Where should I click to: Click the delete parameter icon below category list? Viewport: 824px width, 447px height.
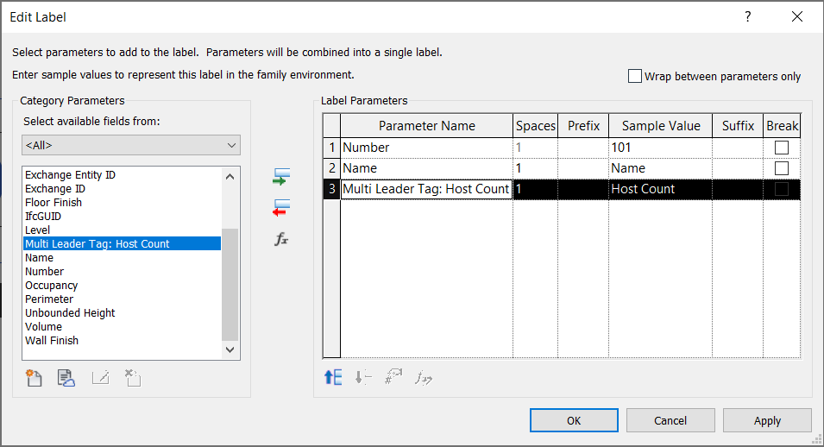click(132, 377)
